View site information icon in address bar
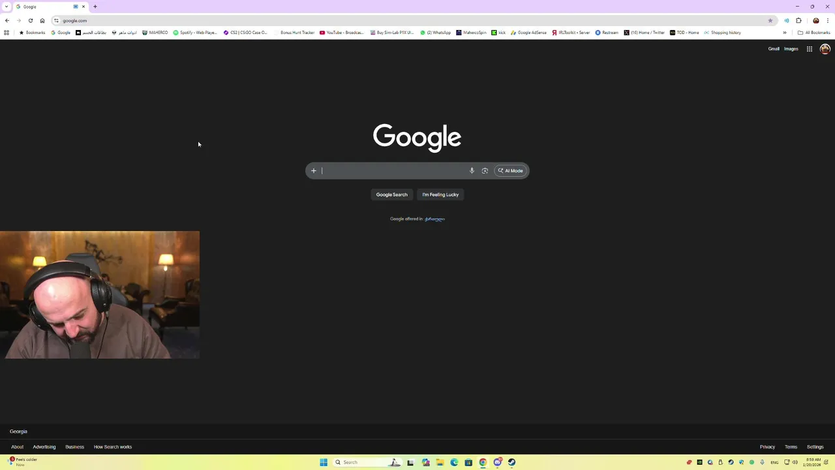Screen dimensions: 835x470 57,21
